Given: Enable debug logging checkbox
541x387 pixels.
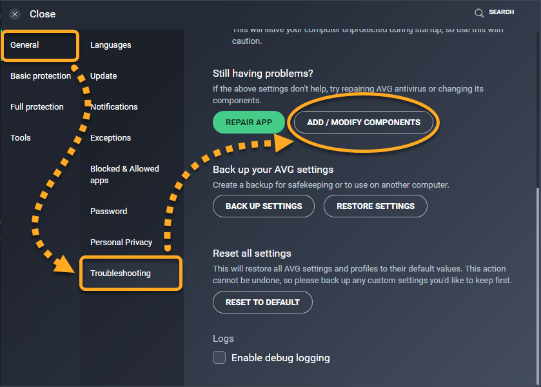Looking at the screenshot, I should coord(219,358).
